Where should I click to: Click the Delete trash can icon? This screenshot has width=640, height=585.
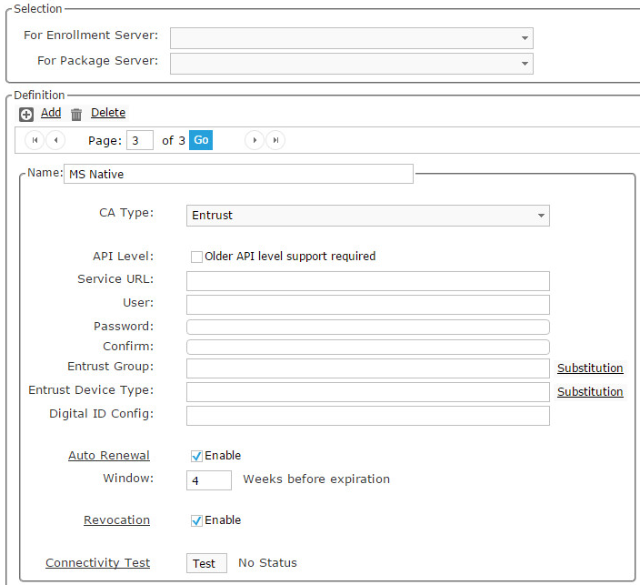tap(76, 115)
